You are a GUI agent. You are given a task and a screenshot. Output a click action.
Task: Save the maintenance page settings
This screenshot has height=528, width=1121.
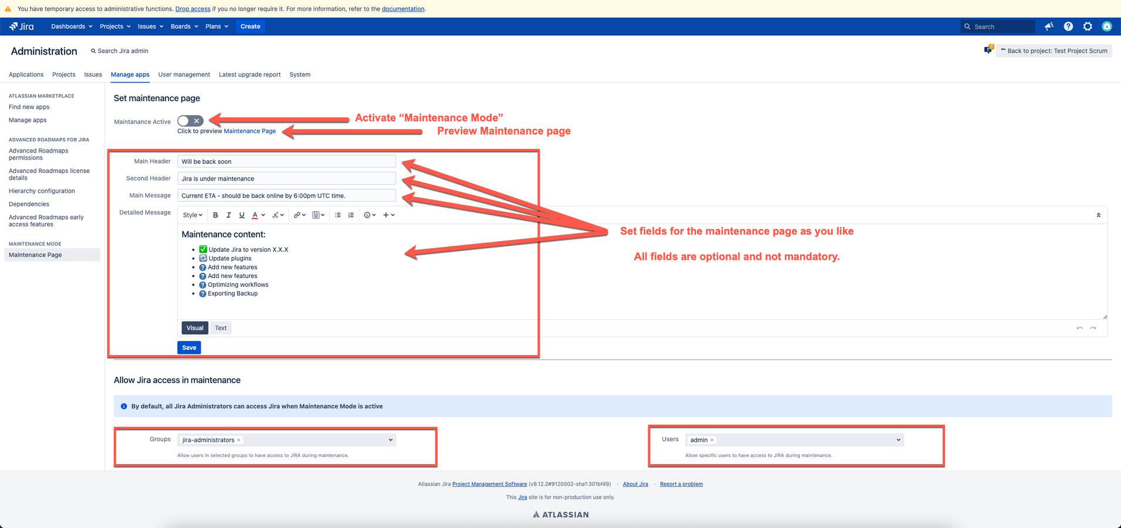(189, 348)
